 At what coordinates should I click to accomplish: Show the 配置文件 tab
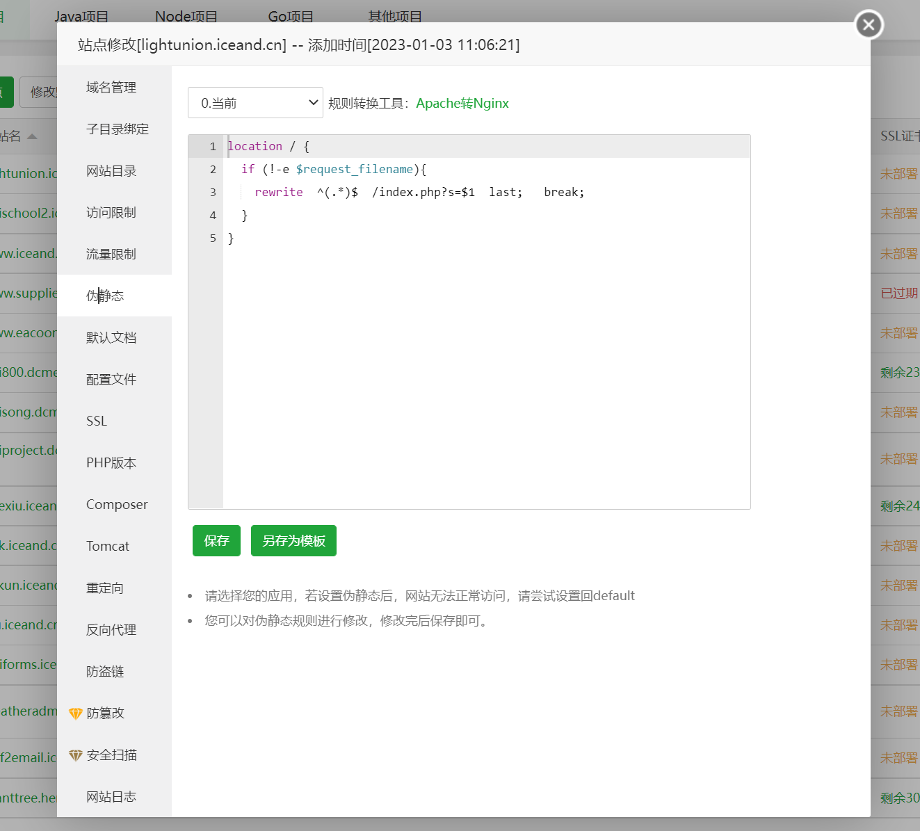(111, 379)
